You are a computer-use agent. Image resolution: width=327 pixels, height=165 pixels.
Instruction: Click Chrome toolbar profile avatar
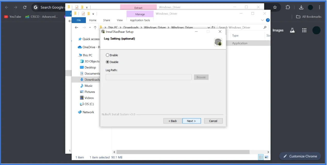(x=310, y=8)
